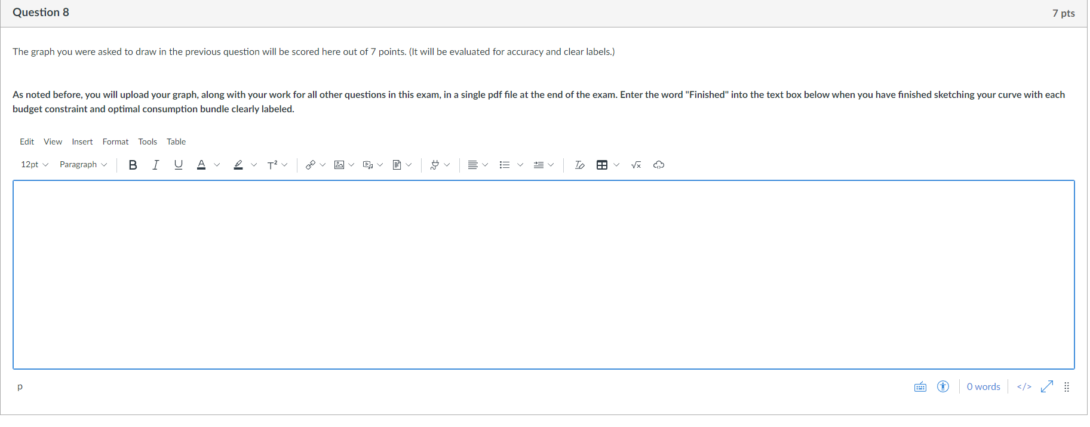
Task: Open the View menu
Action: [x=53, y=142]
